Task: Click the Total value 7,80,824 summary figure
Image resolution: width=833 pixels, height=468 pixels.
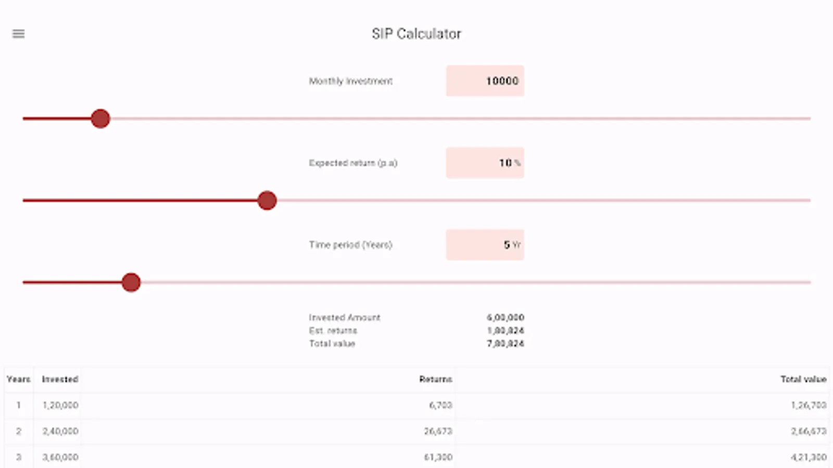Action: tap(505, 344)
